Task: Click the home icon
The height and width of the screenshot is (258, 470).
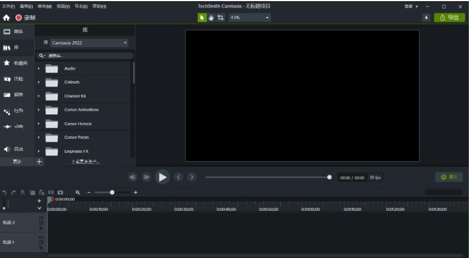Action: pos(6,18)
